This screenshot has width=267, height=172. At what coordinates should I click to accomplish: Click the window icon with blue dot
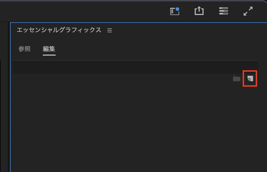(x=174, y=11)
